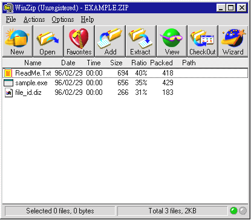Click the date of sample.exe row

[68, 83]
